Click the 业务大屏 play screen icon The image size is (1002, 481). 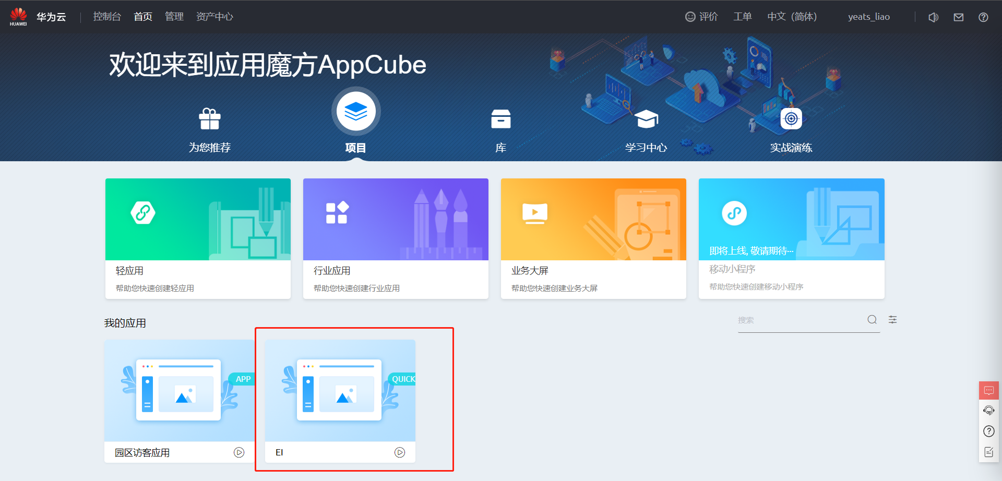point(535,213)
